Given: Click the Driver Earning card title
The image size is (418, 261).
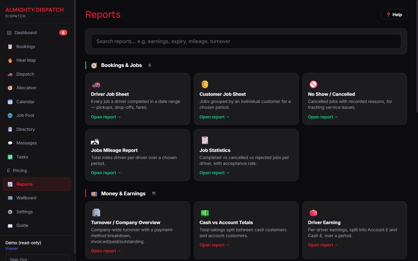Looking at the screenshot, I should tap(324, 223).
